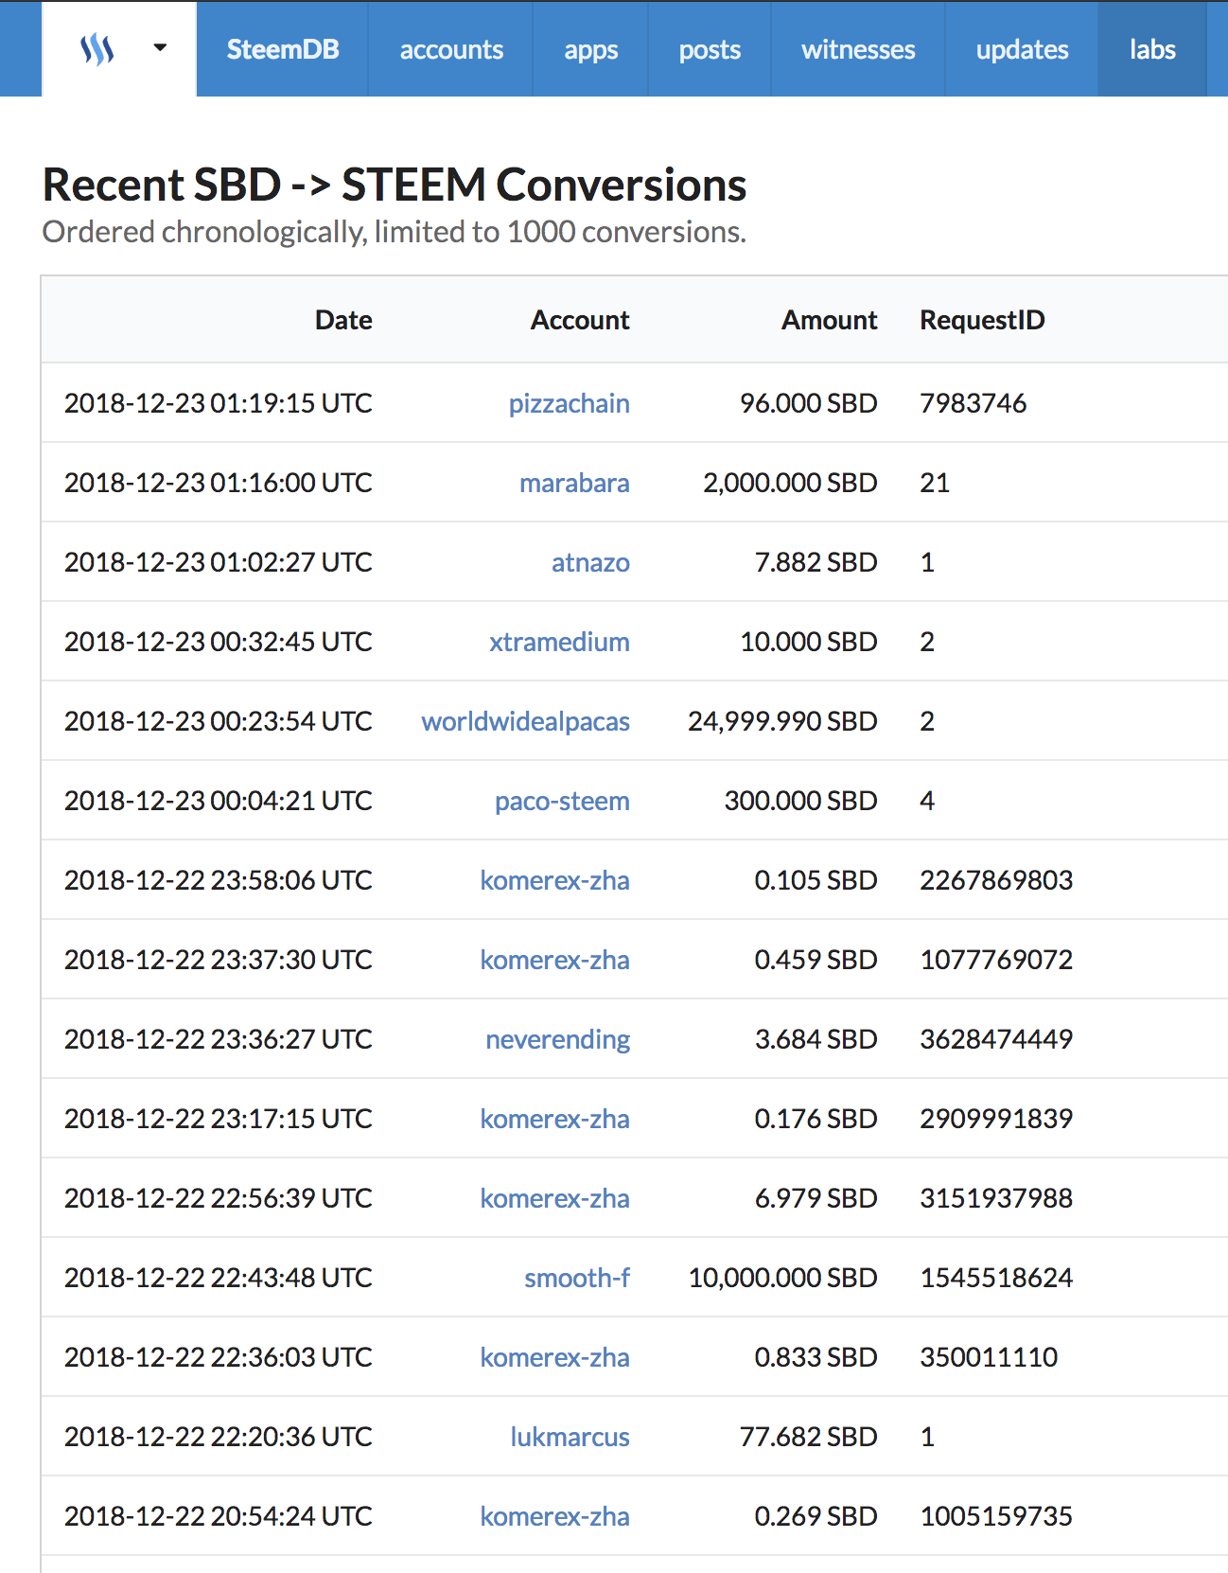The width and height of the screenshot is (1228, 1573).
Task: Click the Amount column header
Action: (x=829, y=320)
